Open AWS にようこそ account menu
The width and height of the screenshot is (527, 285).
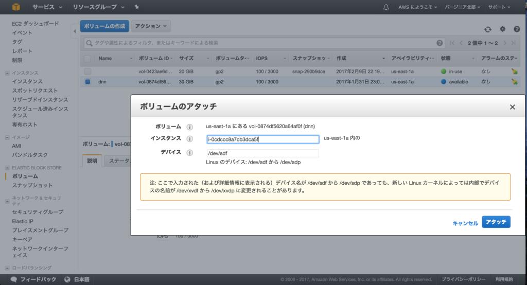click(417, 7)
